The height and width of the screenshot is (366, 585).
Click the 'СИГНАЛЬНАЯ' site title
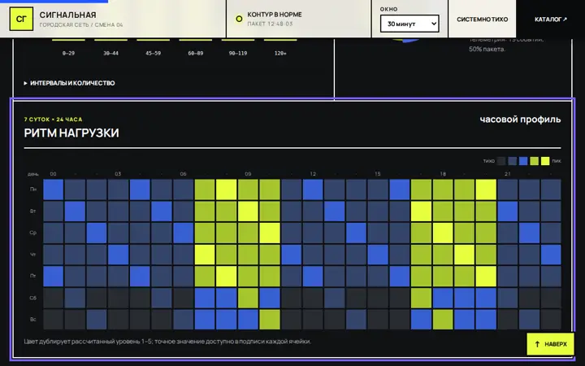pyautogui.click(x=68, y=15)
